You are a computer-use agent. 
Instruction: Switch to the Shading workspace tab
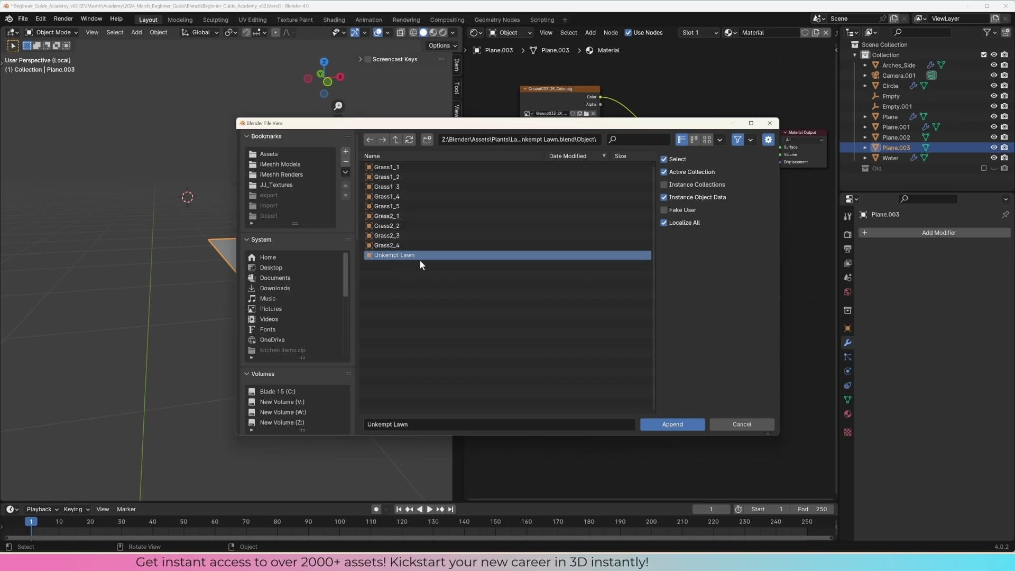click(x=334, y=20)
